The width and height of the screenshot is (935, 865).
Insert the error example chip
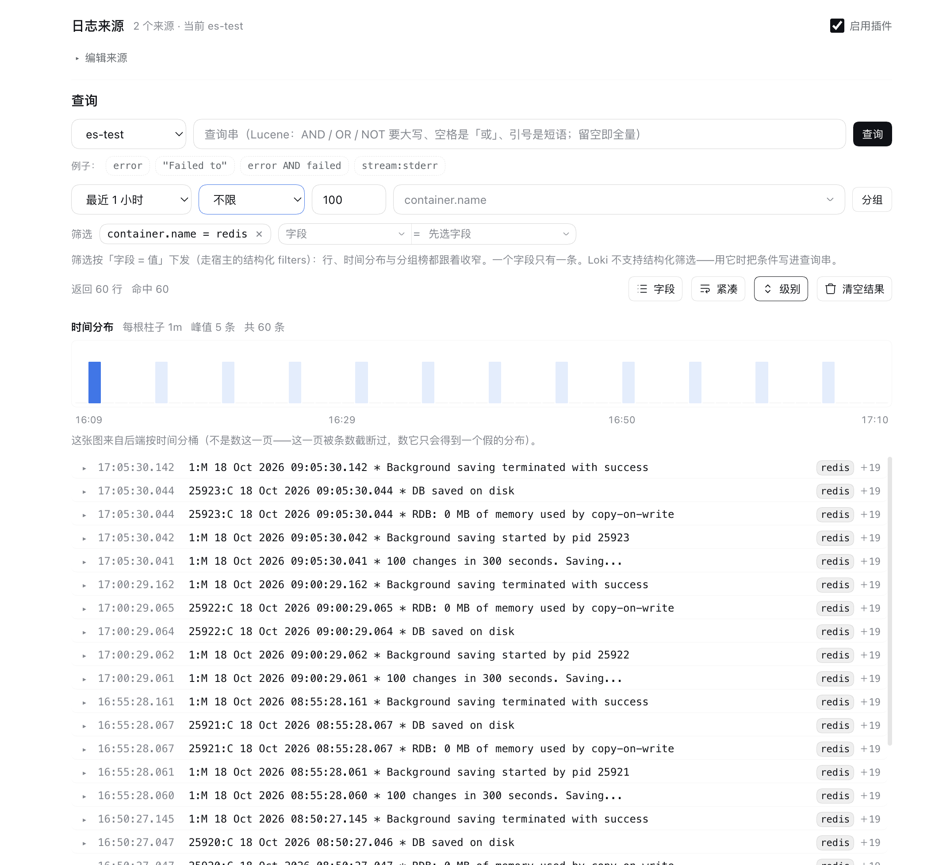click(x=127, y=166)
